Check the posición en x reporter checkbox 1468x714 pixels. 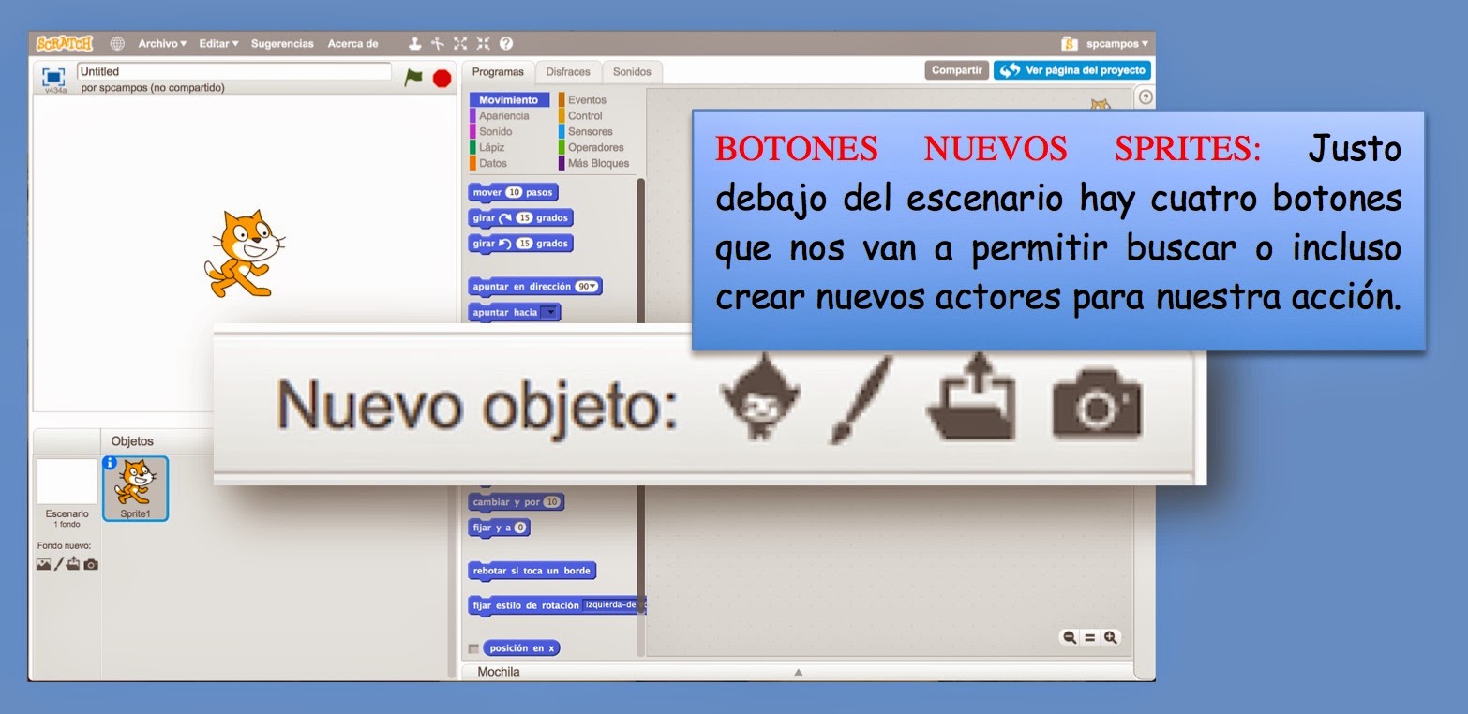tap(474, 647)
